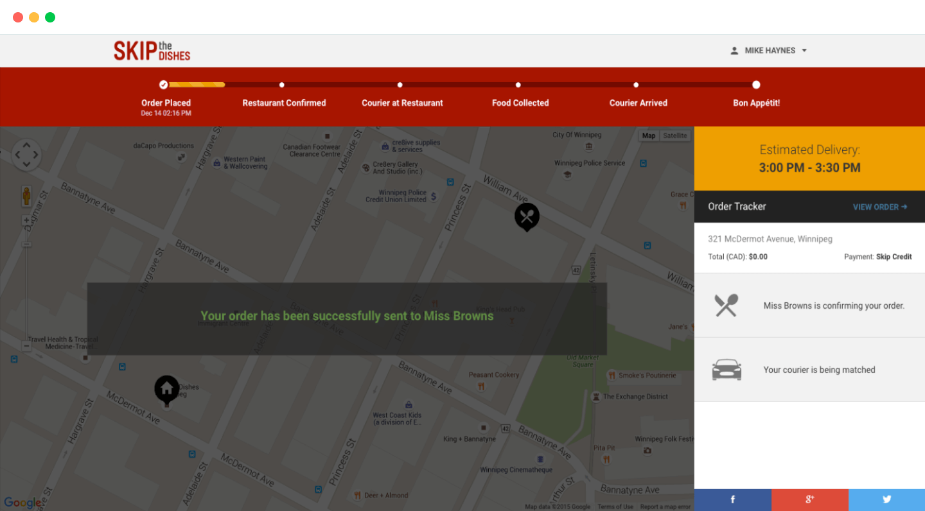Click the Winnipeg Police Service map icon

567,175
